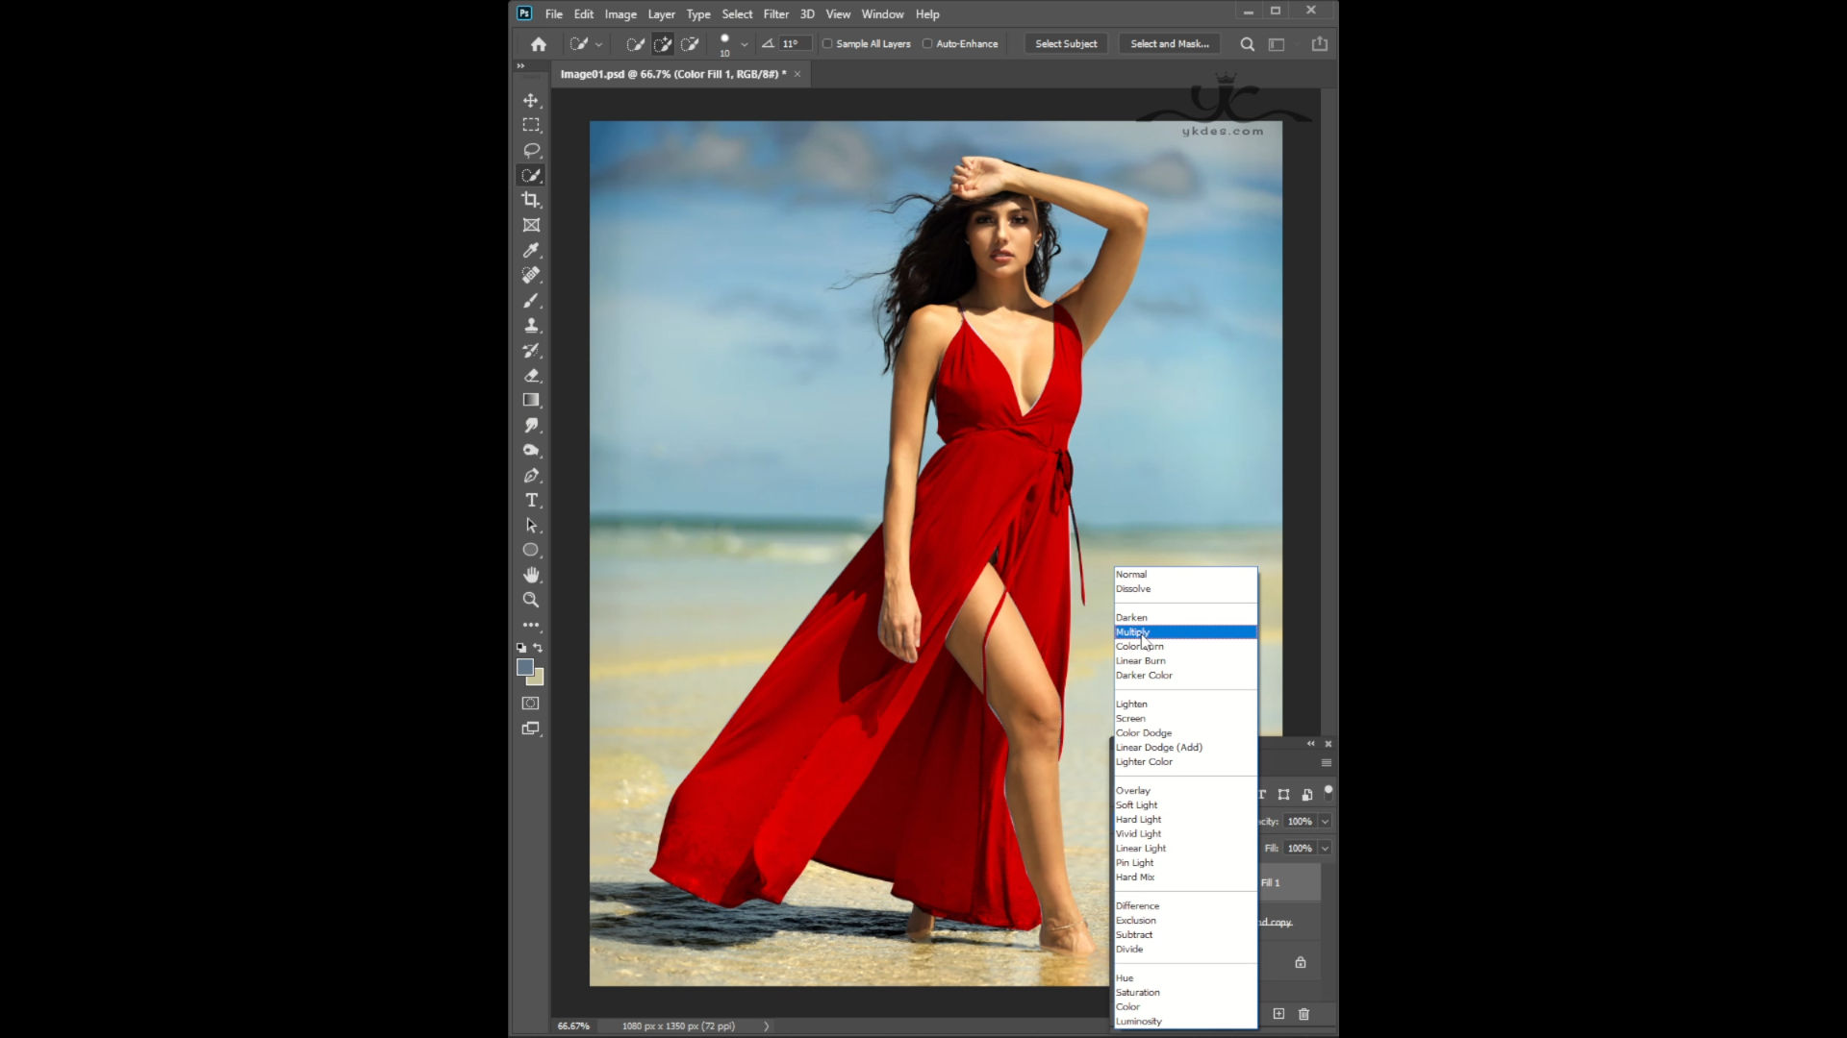Viewport: 1847px width, 1038px height.
Task: Select the Lasso tool
Action: point(530,150)
